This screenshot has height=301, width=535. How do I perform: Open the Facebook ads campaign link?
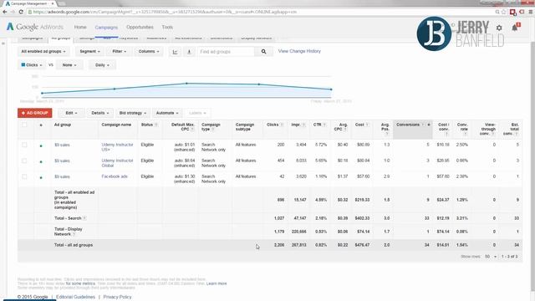click(x=115, y=176)
